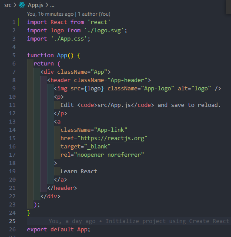This screenshot has width=231, height=237.
Task: Click the header className="App-header" tag
Action: coord(99,80)
